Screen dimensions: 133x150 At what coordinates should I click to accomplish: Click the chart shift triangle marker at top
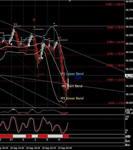(x=70, y=1)
